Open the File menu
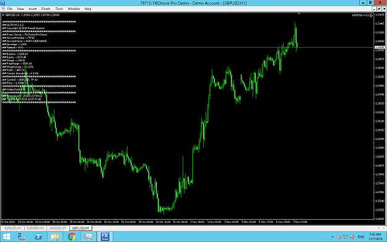The width and height of the screenshot is (387, 242). [10, 9]
